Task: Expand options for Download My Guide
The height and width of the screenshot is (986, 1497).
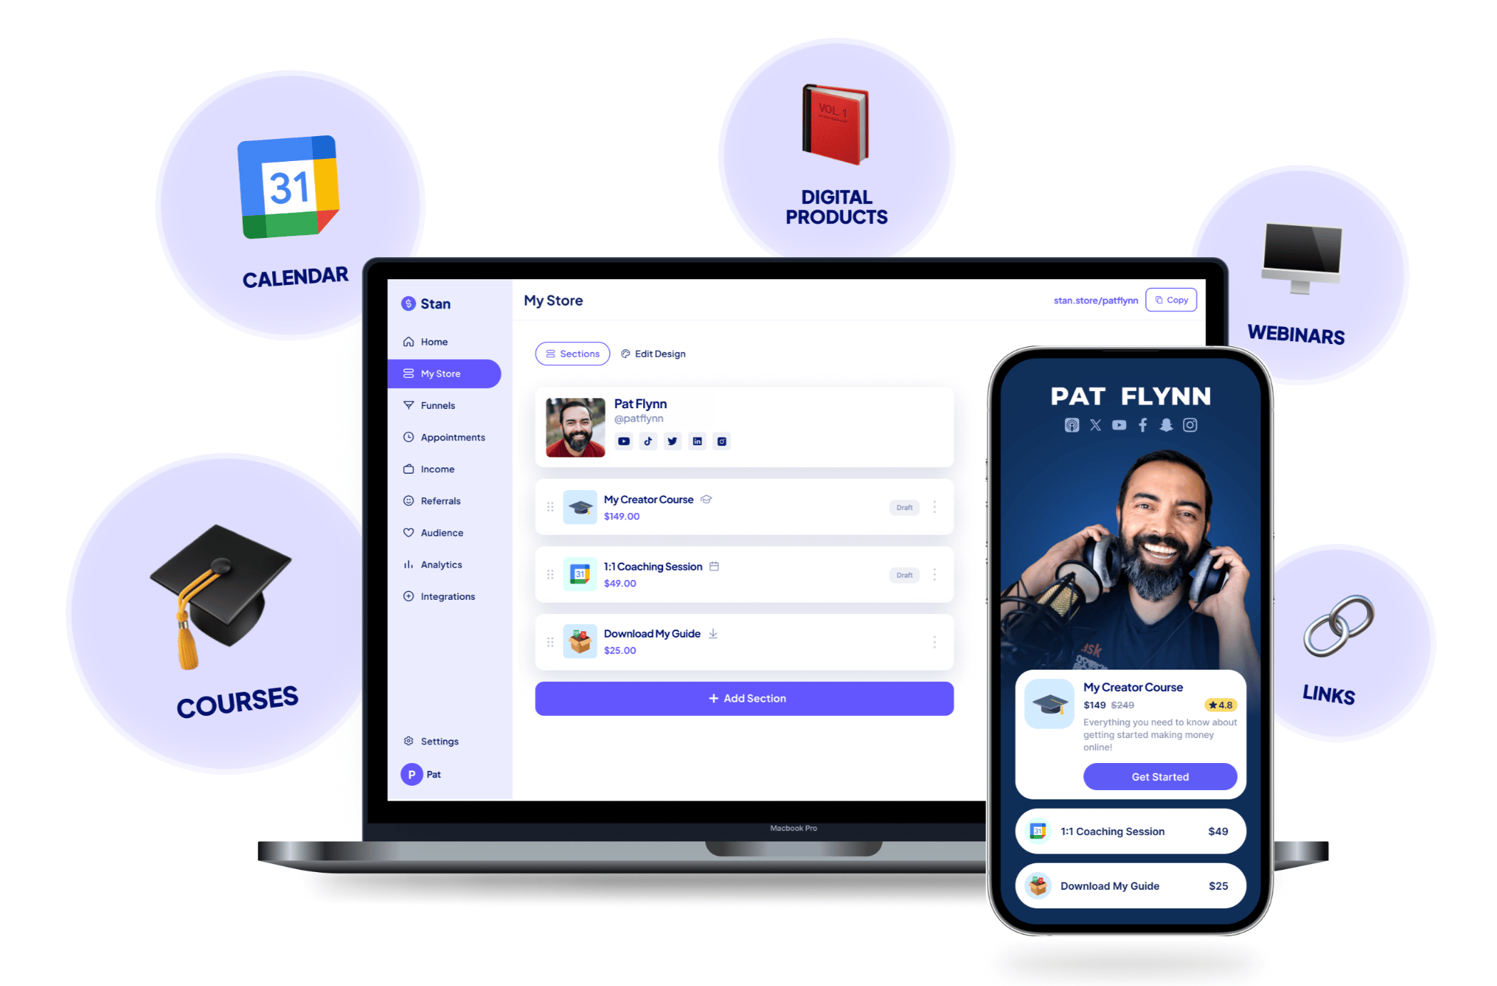Action: (x=934, y=643)
